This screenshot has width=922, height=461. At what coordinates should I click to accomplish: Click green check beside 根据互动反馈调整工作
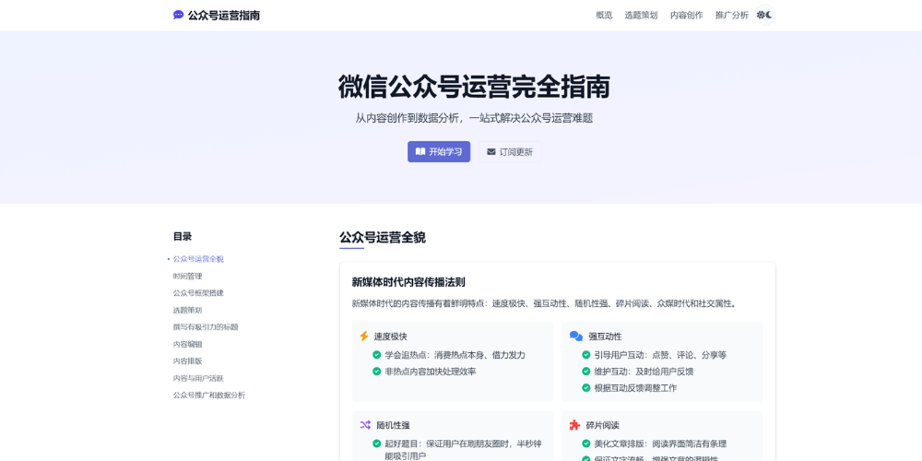point(586,388)
